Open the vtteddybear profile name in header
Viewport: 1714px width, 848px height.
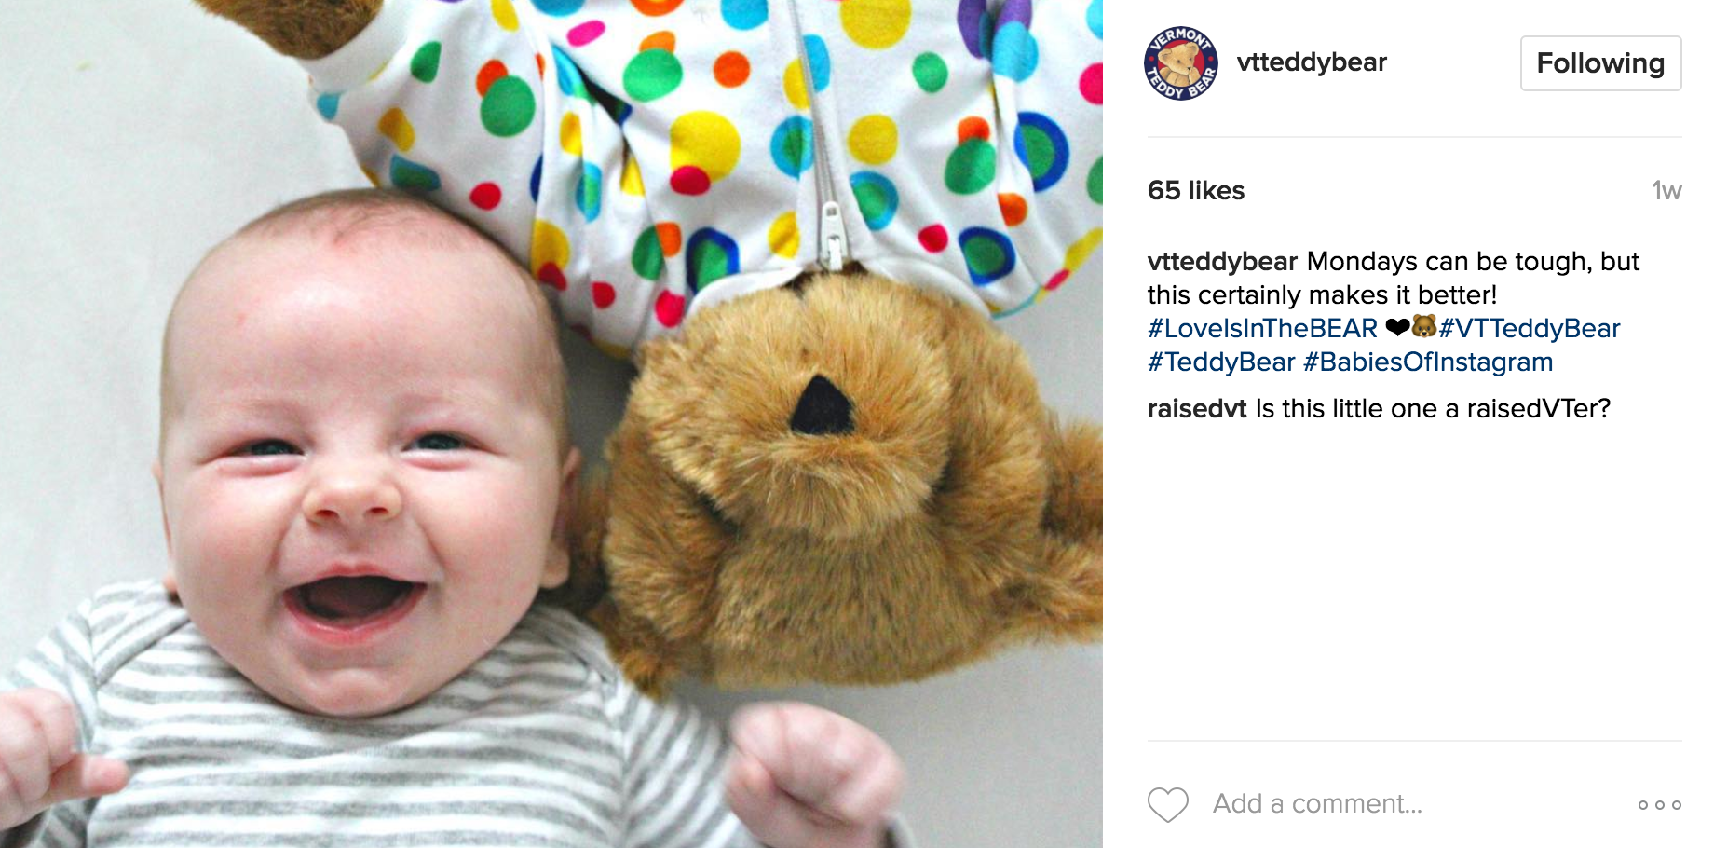pyautogui.click(x=1312, y=62)
